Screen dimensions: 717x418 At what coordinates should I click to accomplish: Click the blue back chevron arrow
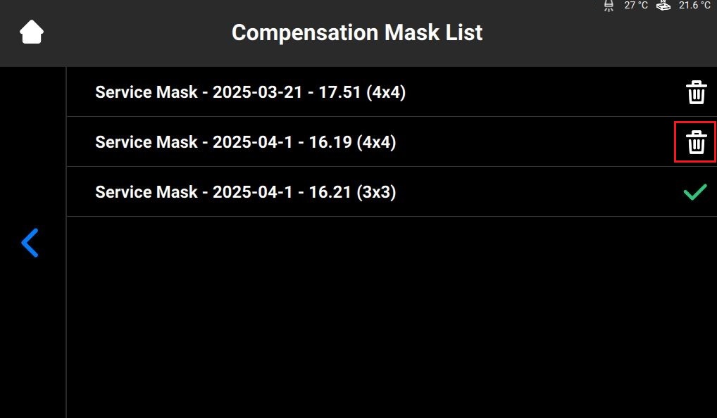point(30,243)
